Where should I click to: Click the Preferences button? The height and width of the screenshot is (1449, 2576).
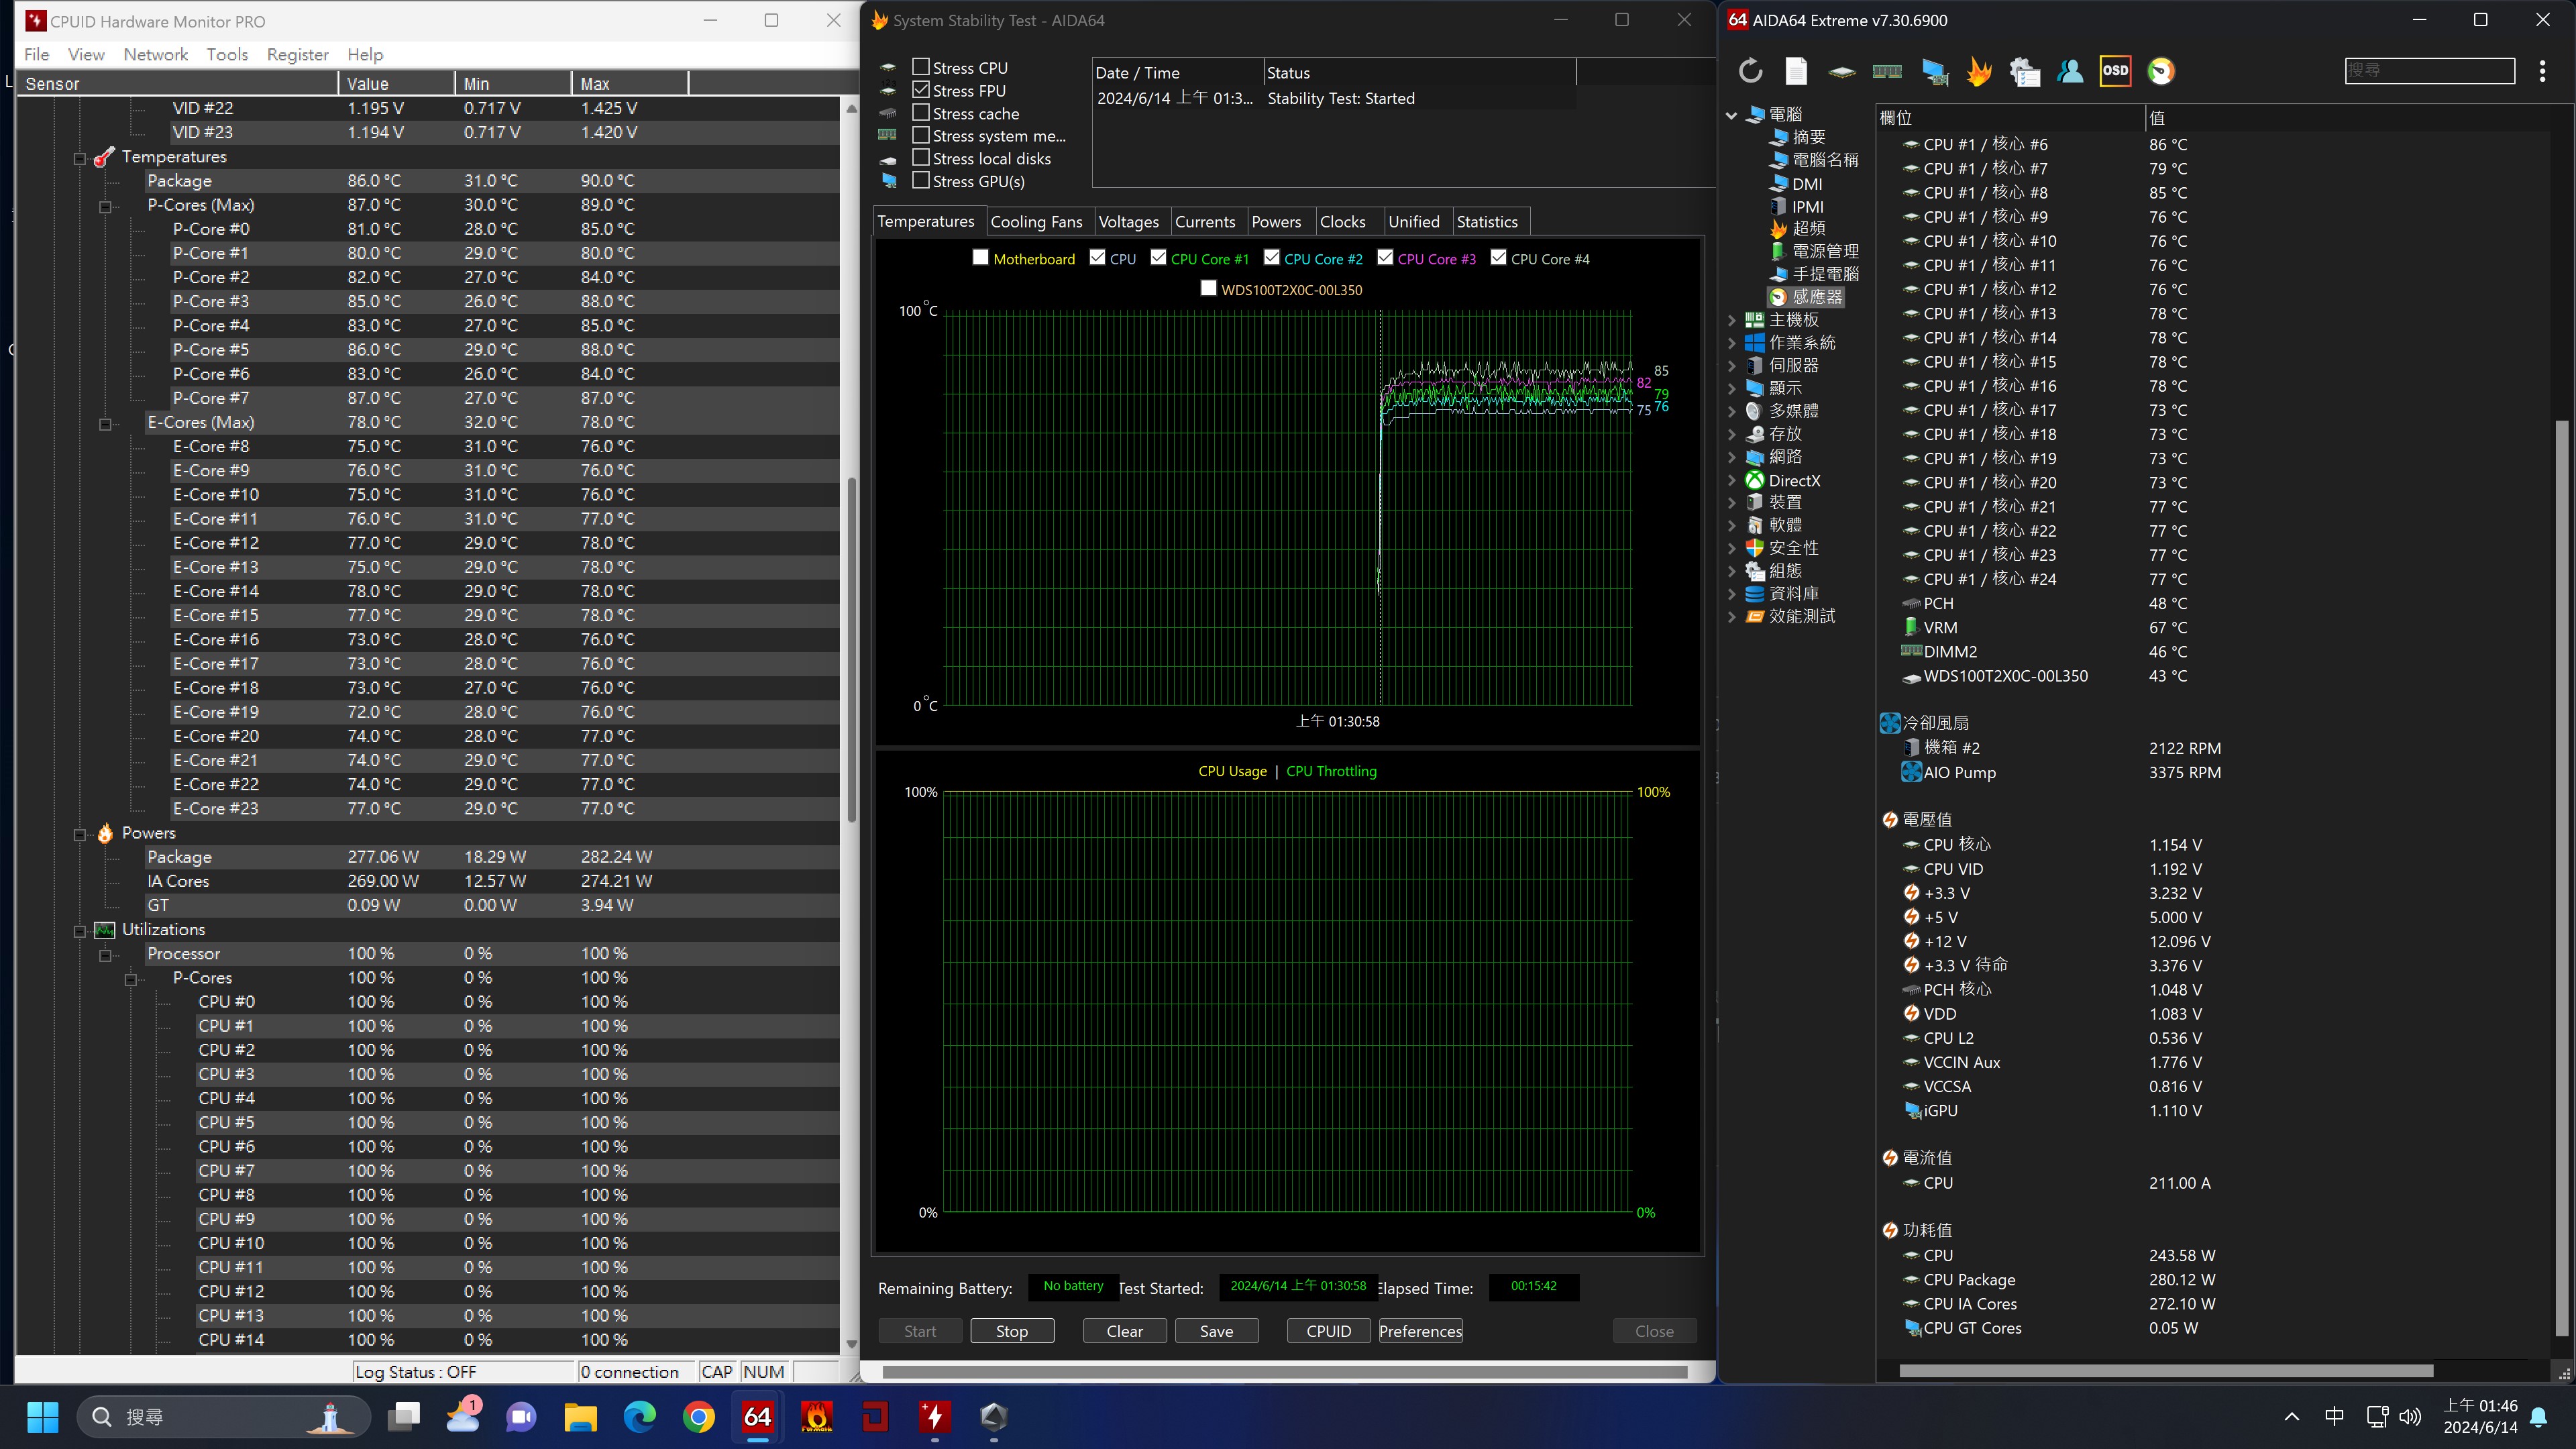click(1420, 1331)
